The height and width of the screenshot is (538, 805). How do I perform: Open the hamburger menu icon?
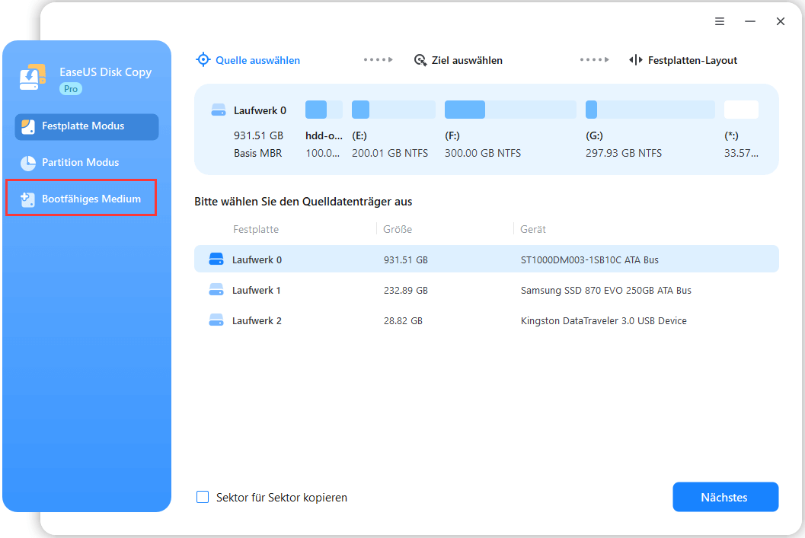[719, 21]
